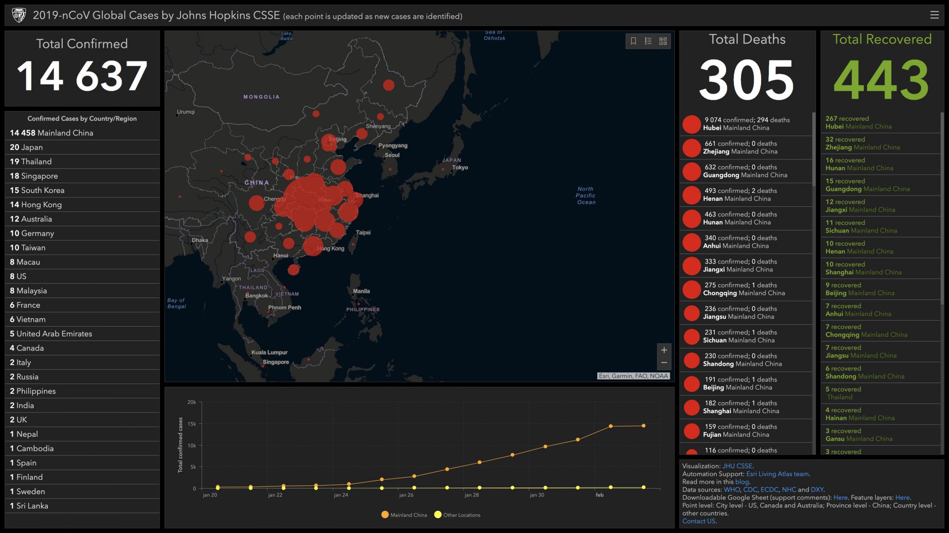This screenshot has height=533, width=949.
Task: Click the deaths list scrollbar
Action: (814, 149)
